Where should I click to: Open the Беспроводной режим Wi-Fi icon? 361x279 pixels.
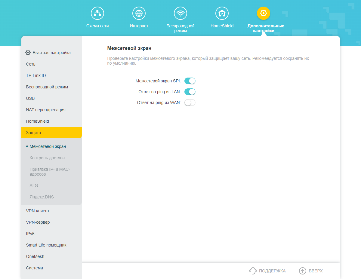(x=180, y=13)
